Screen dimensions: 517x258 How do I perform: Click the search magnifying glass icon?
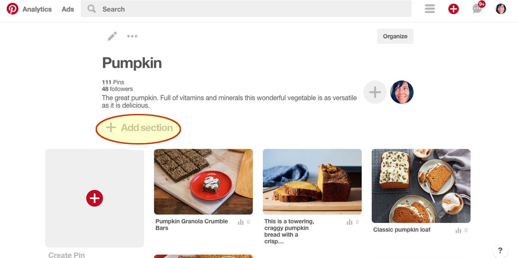(91, 9)
